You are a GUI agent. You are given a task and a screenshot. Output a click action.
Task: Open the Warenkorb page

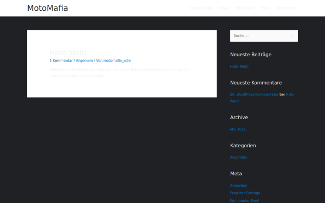pyautogui.click(x=285, y=8)
